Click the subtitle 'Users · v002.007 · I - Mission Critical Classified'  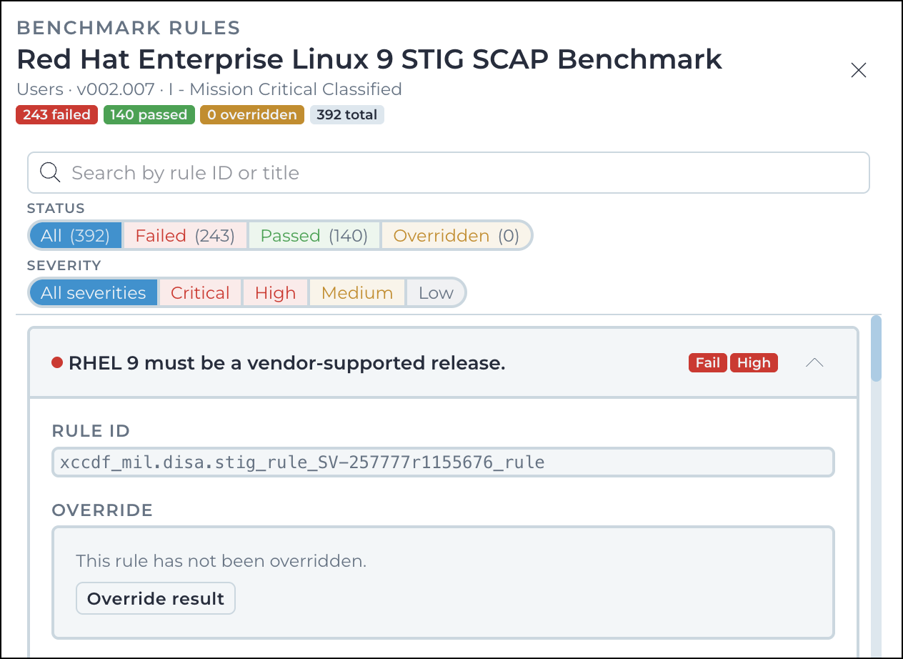(209, 89)
